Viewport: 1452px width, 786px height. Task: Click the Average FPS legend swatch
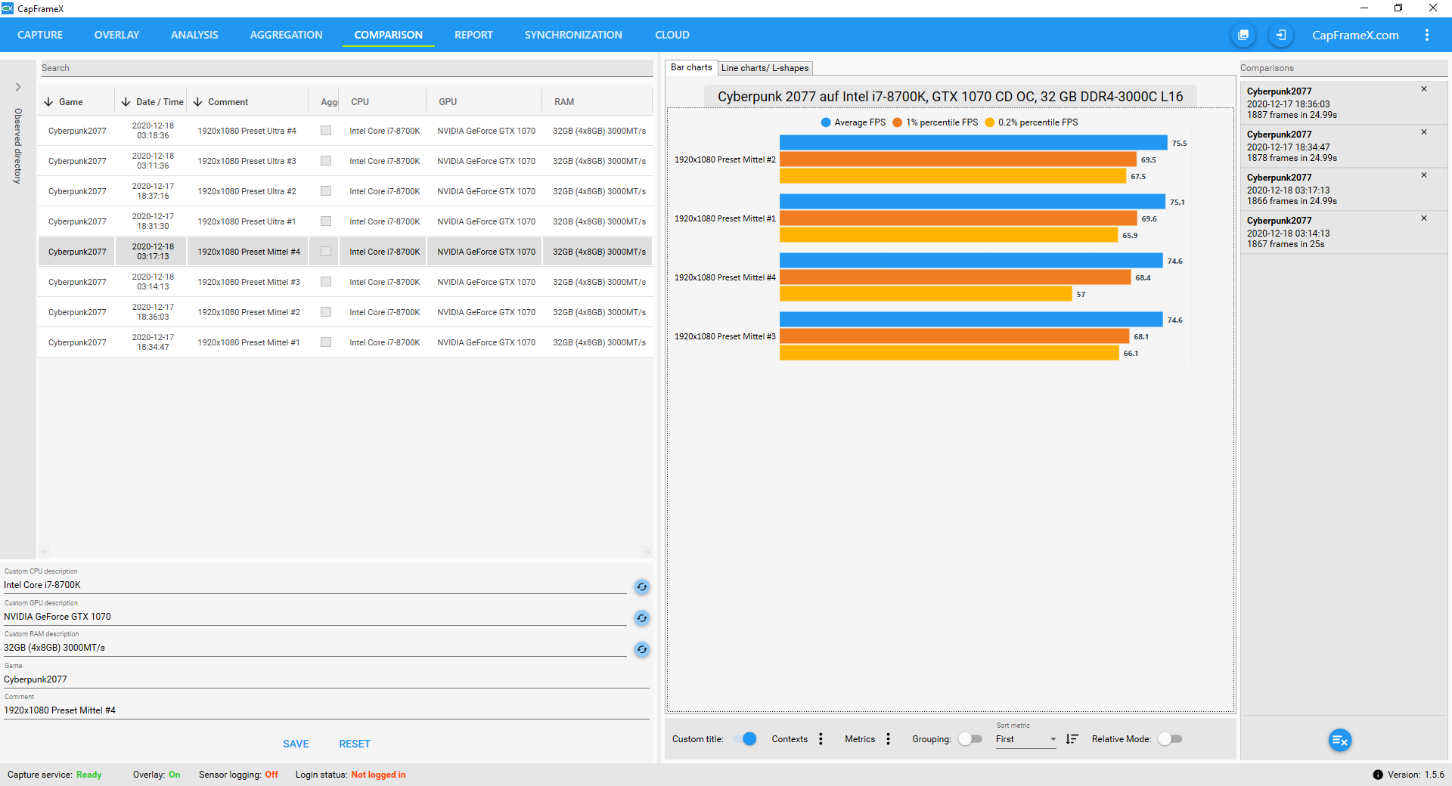click(826, 122)
